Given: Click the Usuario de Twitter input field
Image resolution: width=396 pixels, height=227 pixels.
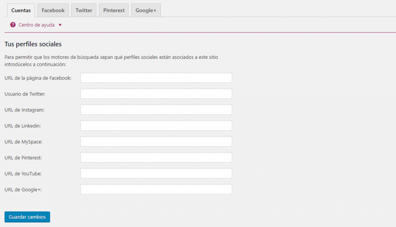Looking at the screenshot, I should coord(156,94).
